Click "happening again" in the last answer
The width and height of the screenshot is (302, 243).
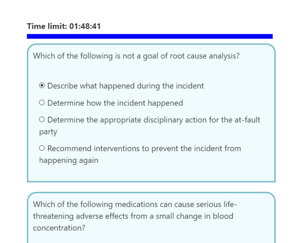pyautogui.click(x=68, y=160)
